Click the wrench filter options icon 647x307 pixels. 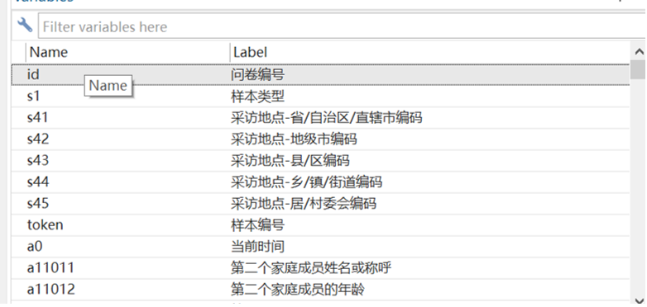(x=25, y=26)
